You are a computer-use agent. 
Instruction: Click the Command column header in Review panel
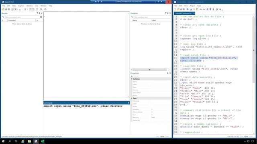21,20
